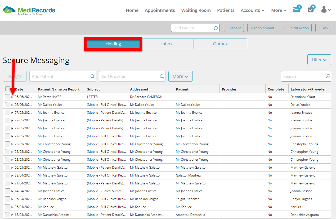
Task: Click the Add Provider search magnifier
Action: point(162,76)
